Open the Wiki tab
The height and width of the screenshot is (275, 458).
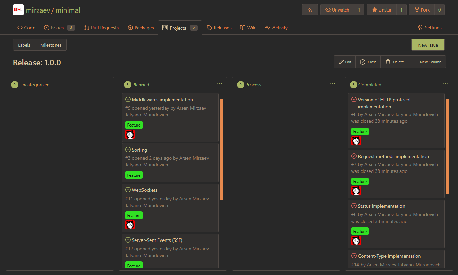tap(248, 28)
